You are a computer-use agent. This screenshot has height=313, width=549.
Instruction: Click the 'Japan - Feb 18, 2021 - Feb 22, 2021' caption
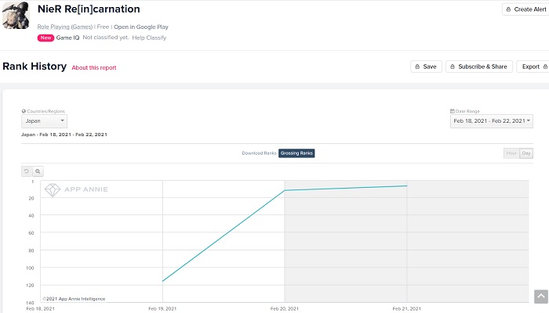point(64,135)
